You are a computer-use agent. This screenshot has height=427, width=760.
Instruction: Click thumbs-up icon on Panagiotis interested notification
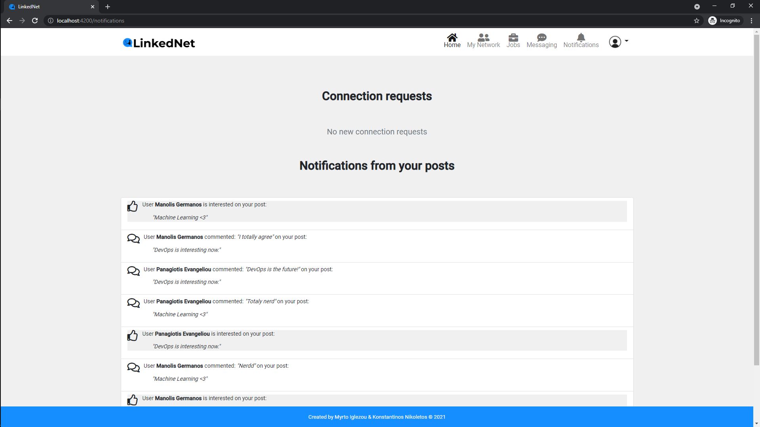(x=133, y=335)
